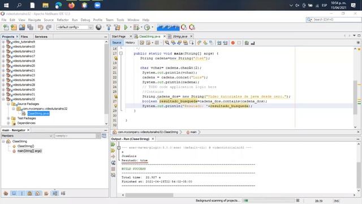This screenshot has height=204, width=362.
Task: Open Firefox from the taskbar
Action: tap(72, 5)
